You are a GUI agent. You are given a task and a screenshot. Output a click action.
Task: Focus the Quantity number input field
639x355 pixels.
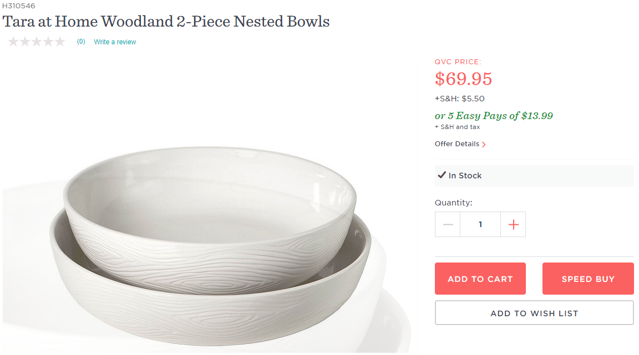point(480,224)
